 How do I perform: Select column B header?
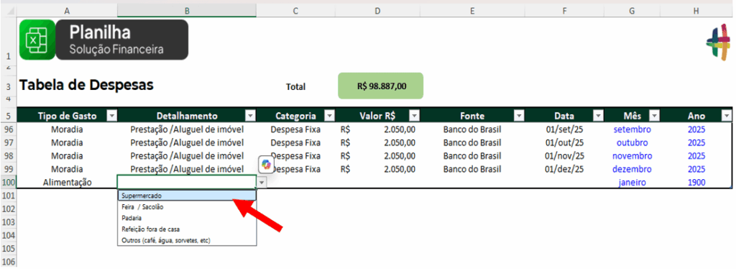tap(187, 11)
